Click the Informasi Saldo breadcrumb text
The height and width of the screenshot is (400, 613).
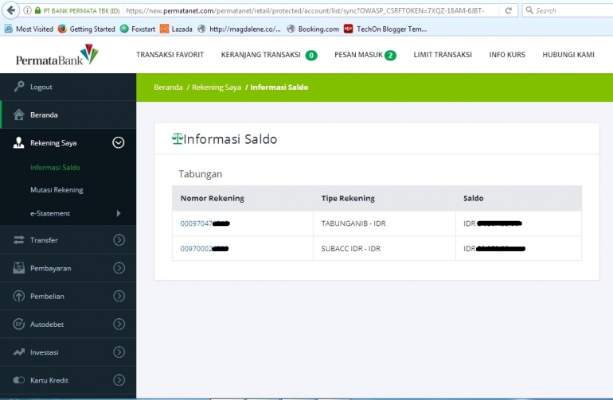[x=279, y=87]
